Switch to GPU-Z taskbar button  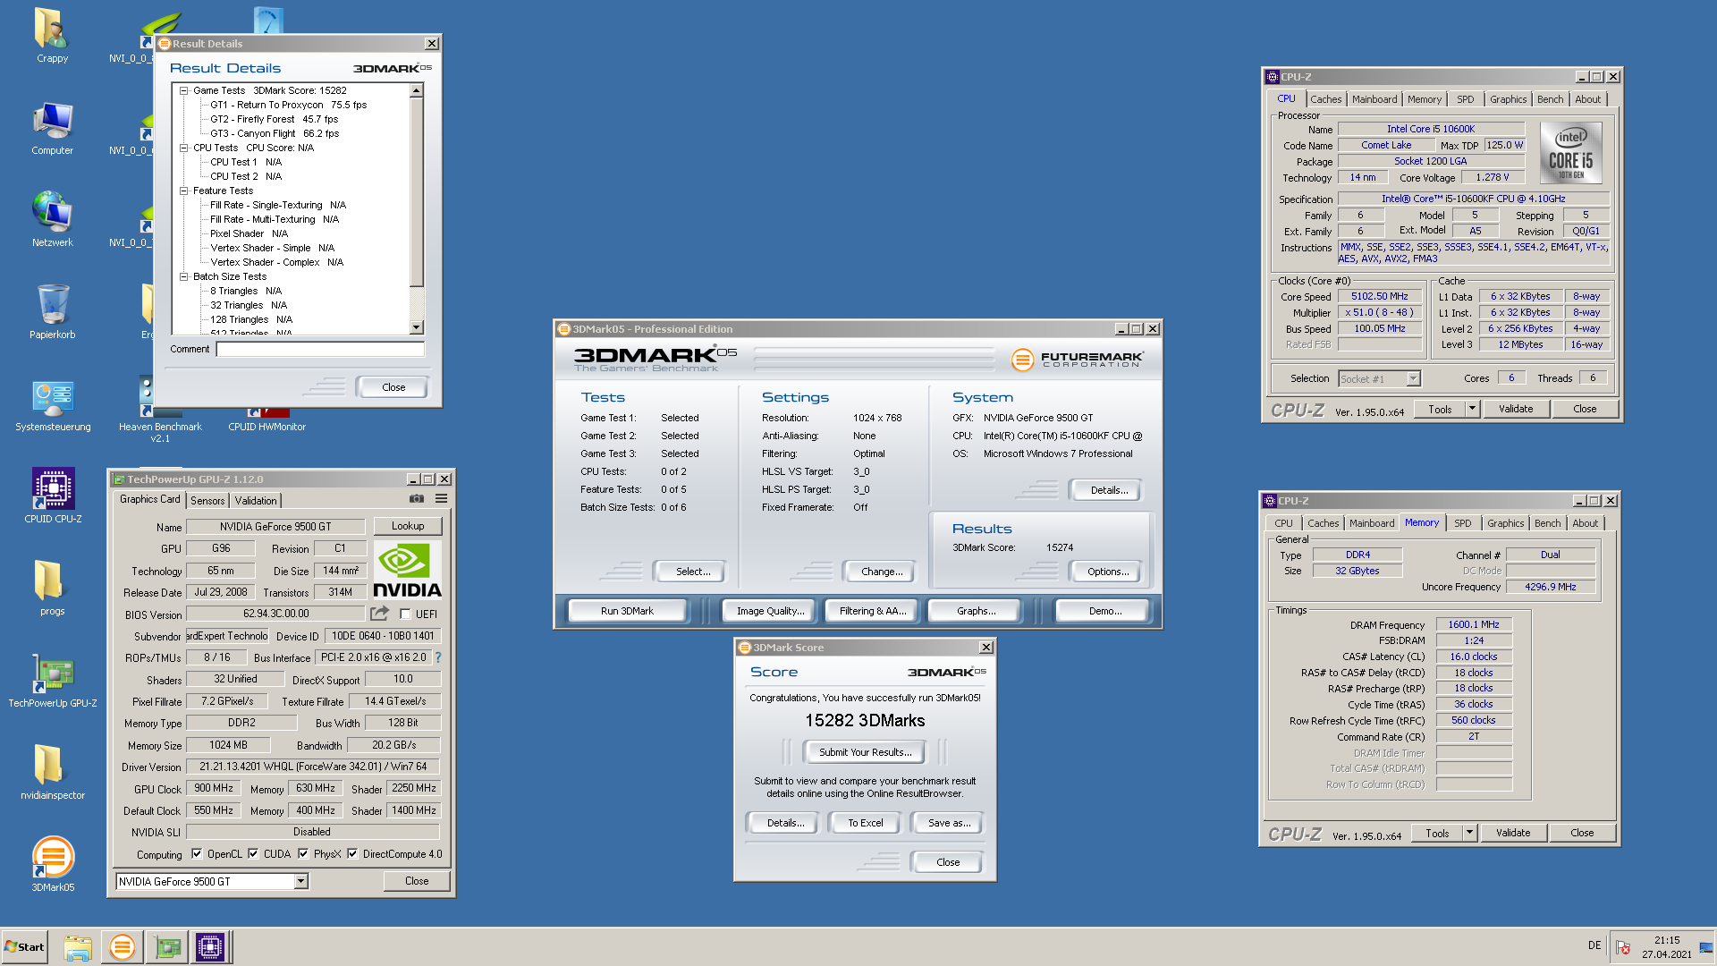click(167, 947)
